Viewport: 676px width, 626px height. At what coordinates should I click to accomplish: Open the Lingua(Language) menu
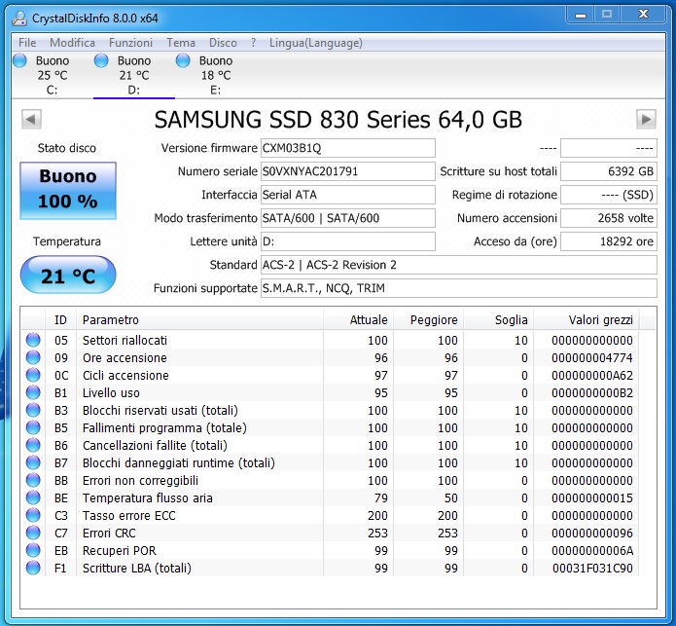point(315,43)
